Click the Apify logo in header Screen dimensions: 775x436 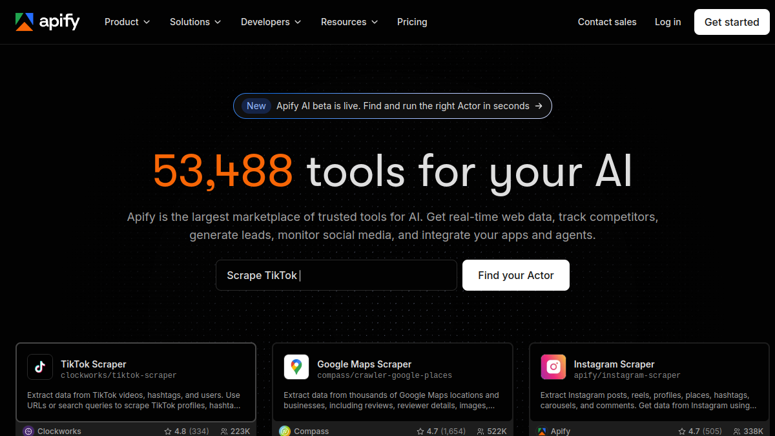[x=48, y=22]
